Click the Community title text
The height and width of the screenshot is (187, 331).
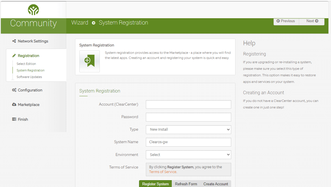[34, 23]
